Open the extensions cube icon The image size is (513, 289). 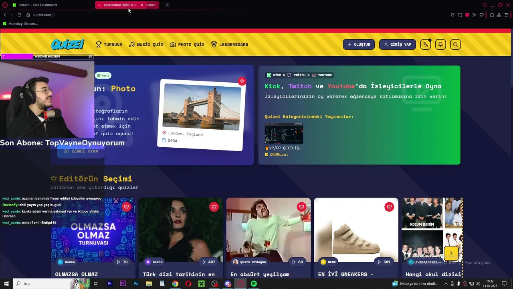[x=492, y=15]
